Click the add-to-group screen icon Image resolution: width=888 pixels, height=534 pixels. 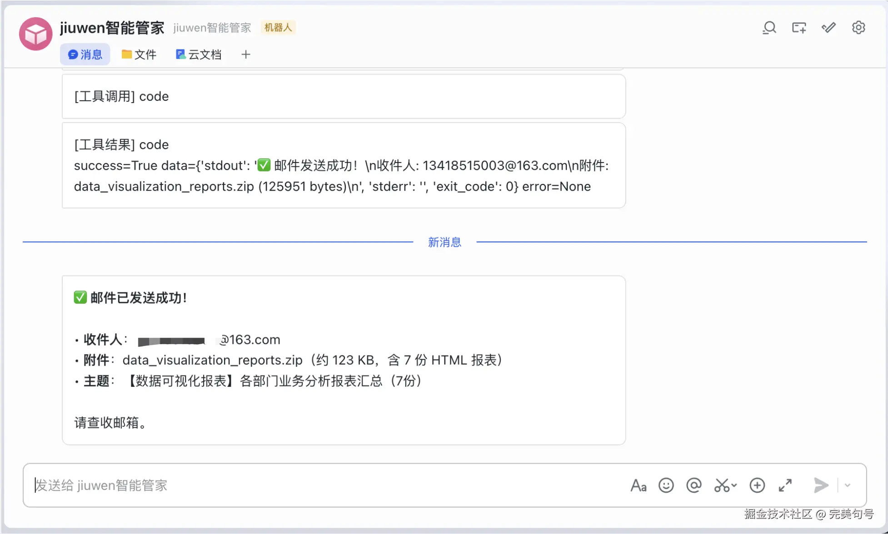tap(799, 28)
